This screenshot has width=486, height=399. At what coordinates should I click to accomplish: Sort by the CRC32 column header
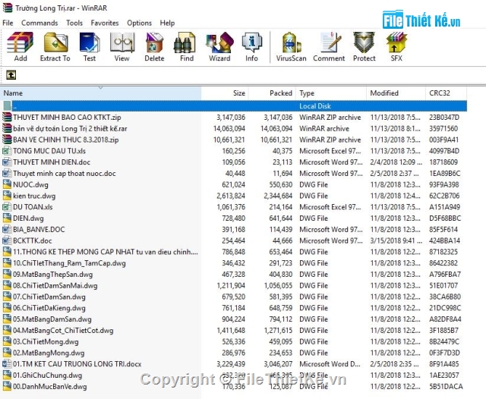point(447,93)
